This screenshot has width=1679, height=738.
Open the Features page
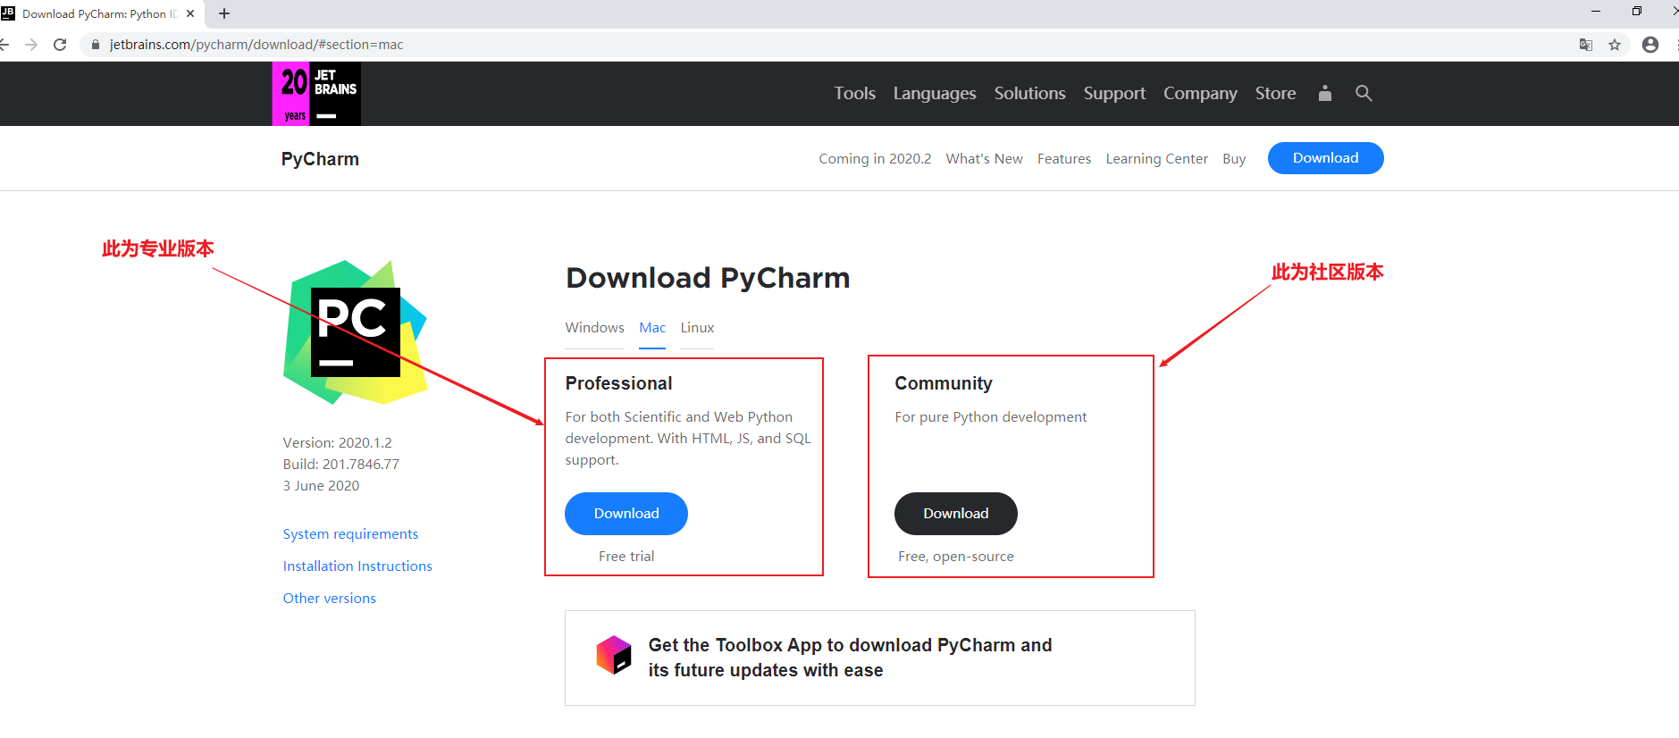coord(1064,159)
